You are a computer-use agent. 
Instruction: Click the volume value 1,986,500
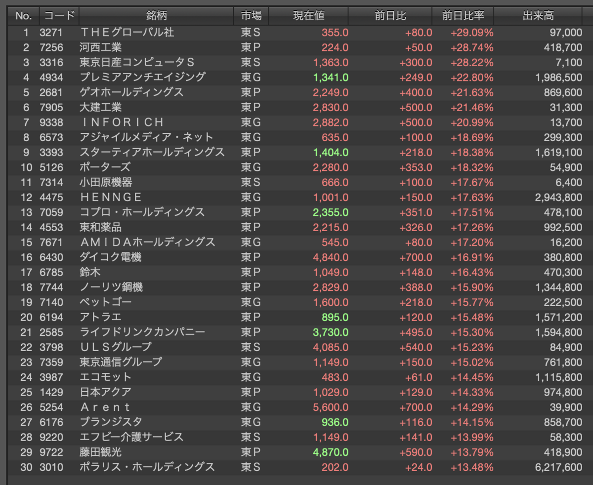pos(558,78)
